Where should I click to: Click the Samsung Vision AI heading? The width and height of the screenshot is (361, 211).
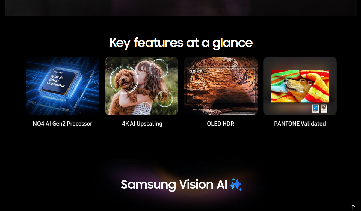tap(174, 185)
